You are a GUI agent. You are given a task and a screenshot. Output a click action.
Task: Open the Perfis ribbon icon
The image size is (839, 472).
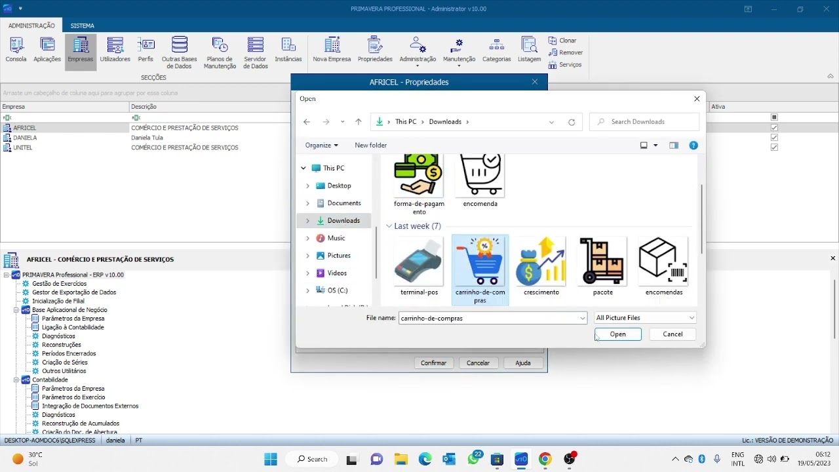(x=146, y=50)
